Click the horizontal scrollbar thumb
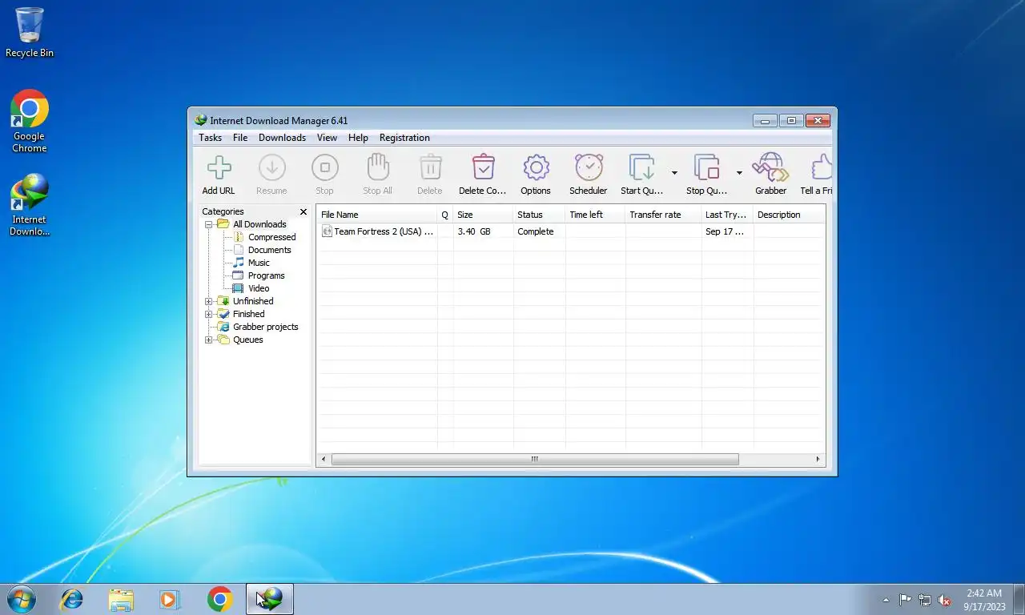The height and width of the screenshot is (615, 1025). 535,459
